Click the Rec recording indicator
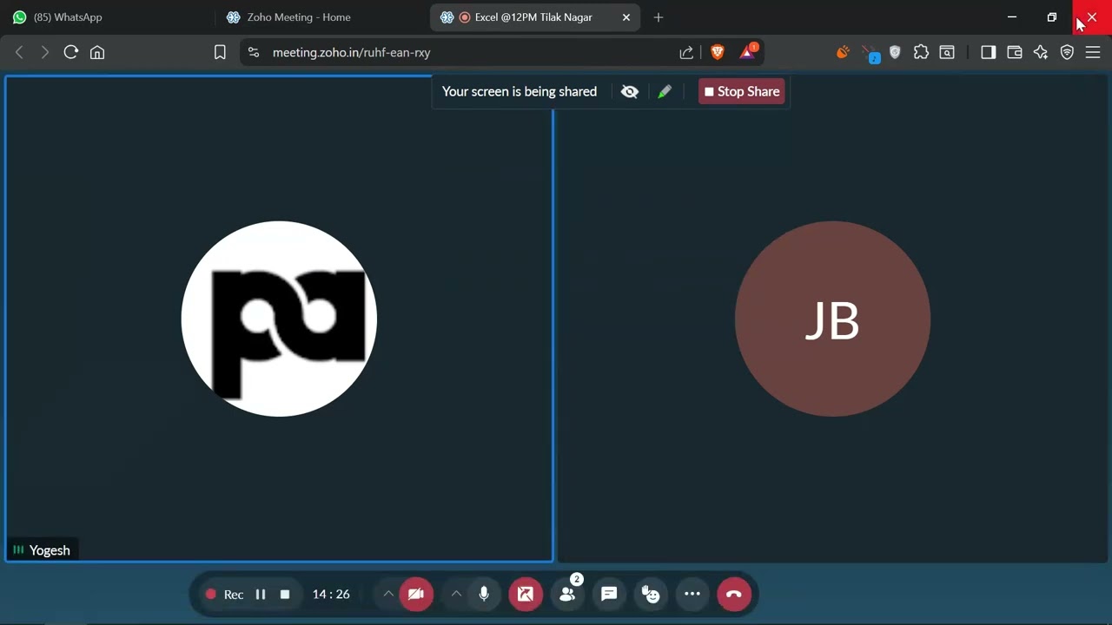The image size is (1112, 625). [x=224, y=595]
